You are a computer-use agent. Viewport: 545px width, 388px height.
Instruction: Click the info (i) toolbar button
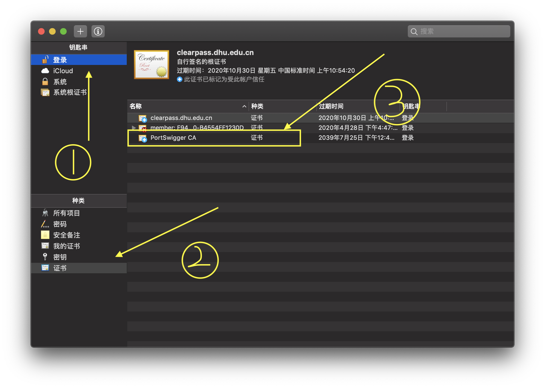[98, 31]
